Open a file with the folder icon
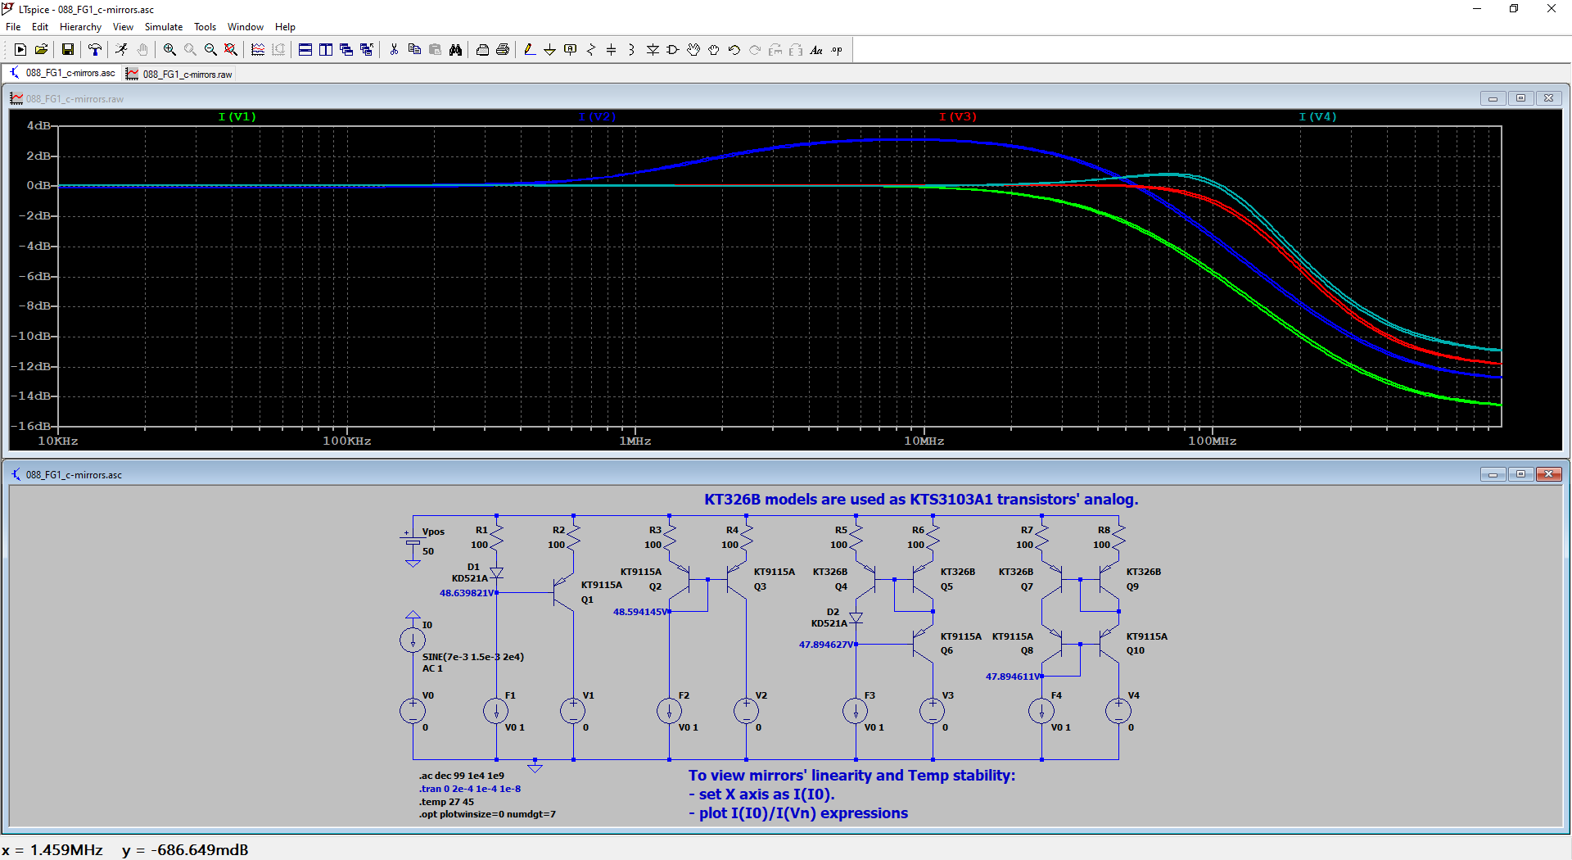 pyautogui.click(x=41, y=50)
